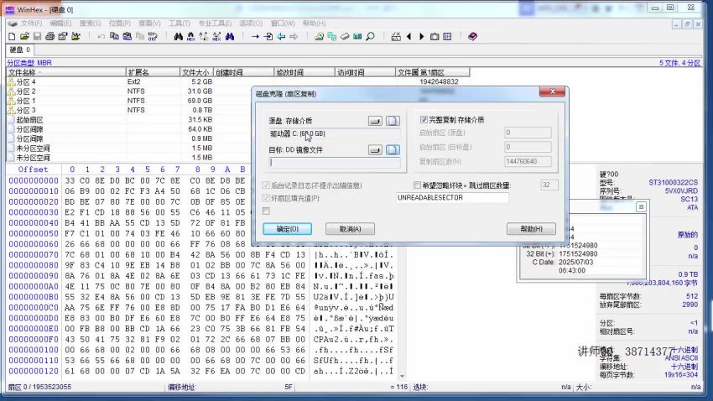Confirm dialog with 确定(O) button
713x401 pixels.
pos(288,229)
